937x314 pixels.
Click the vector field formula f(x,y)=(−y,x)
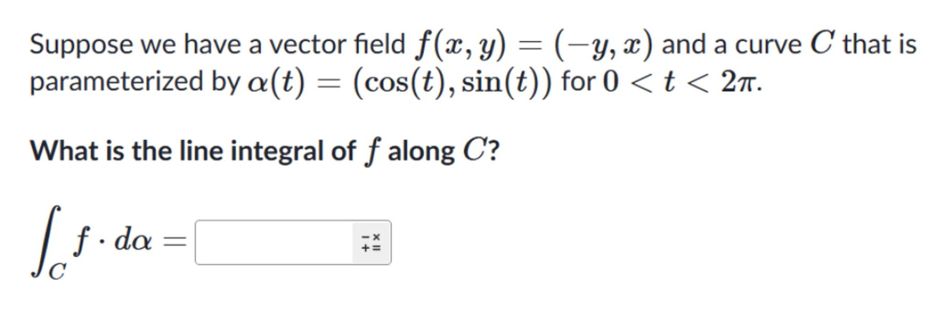point(533,45)
